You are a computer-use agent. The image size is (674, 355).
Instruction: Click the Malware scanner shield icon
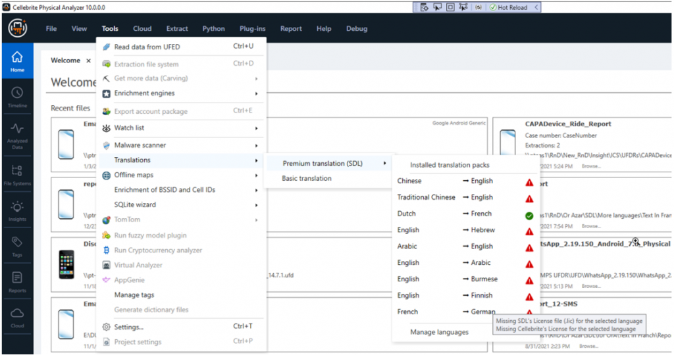(106, 145)
